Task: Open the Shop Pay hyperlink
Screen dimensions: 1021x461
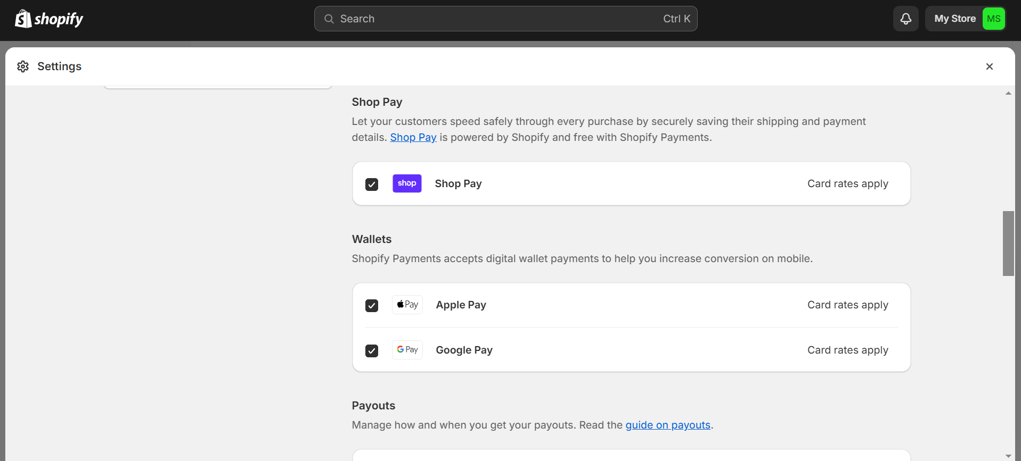Action: [413, 137]
